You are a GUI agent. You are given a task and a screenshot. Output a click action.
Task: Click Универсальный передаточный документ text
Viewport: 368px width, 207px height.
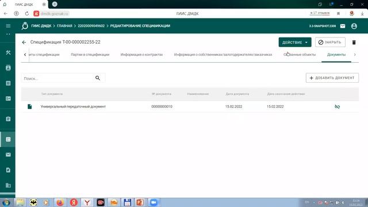[x=73, y=106]
